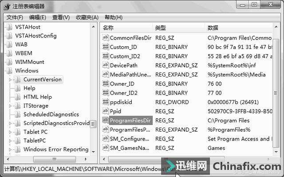Open the 文件(F) menu
This screenshot has width=284, height=177.
tap(15, 17)
